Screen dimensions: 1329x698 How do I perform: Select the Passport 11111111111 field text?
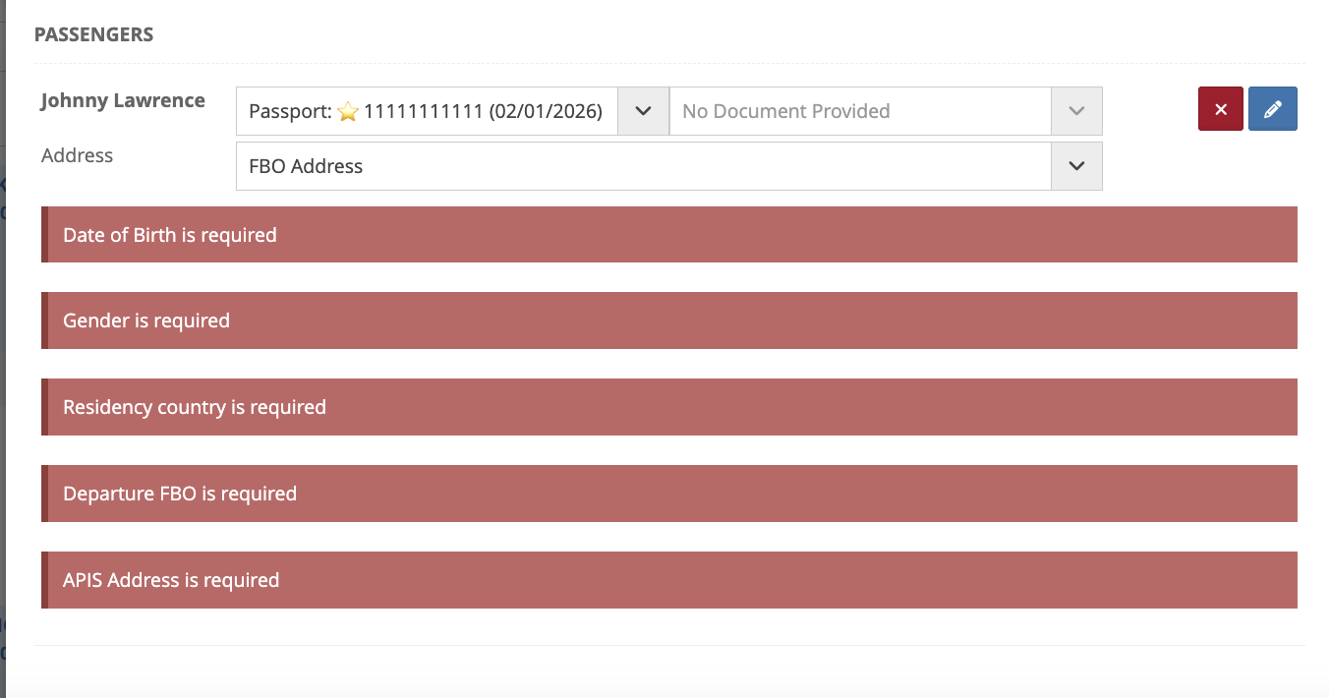(x=425, y=111)
